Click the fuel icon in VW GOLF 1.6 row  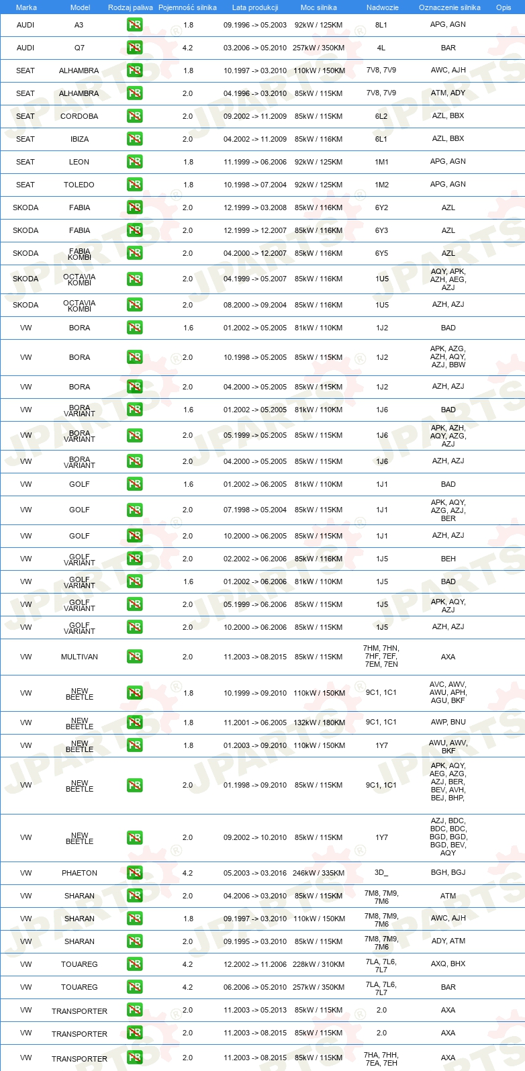pyautogui.click(x=134, y=484)
